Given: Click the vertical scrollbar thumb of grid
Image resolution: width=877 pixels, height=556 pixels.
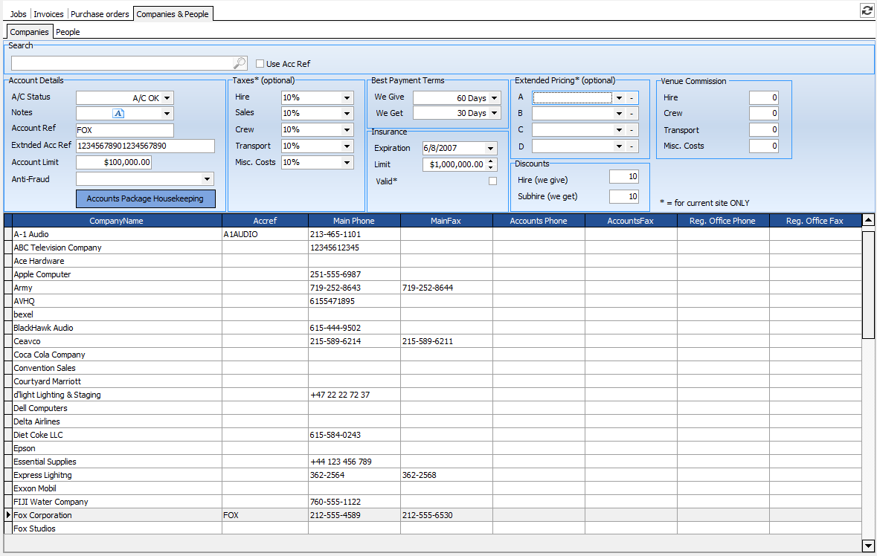Looking at the screenshot, I should pyautogui.click(x=867, y=284).
